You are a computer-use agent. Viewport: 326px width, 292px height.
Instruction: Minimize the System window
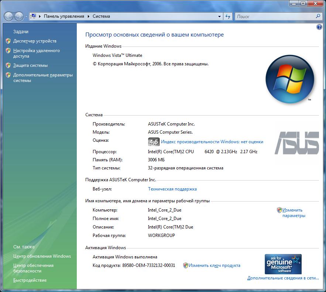[x=294, y=4]
